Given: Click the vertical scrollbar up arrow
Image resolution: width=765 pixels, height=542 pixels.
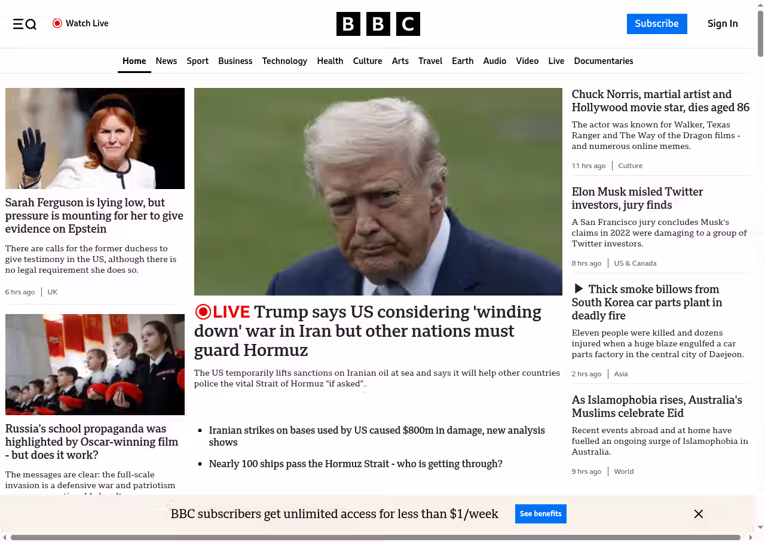Looking at the screenshot, I should coord(760,5).
